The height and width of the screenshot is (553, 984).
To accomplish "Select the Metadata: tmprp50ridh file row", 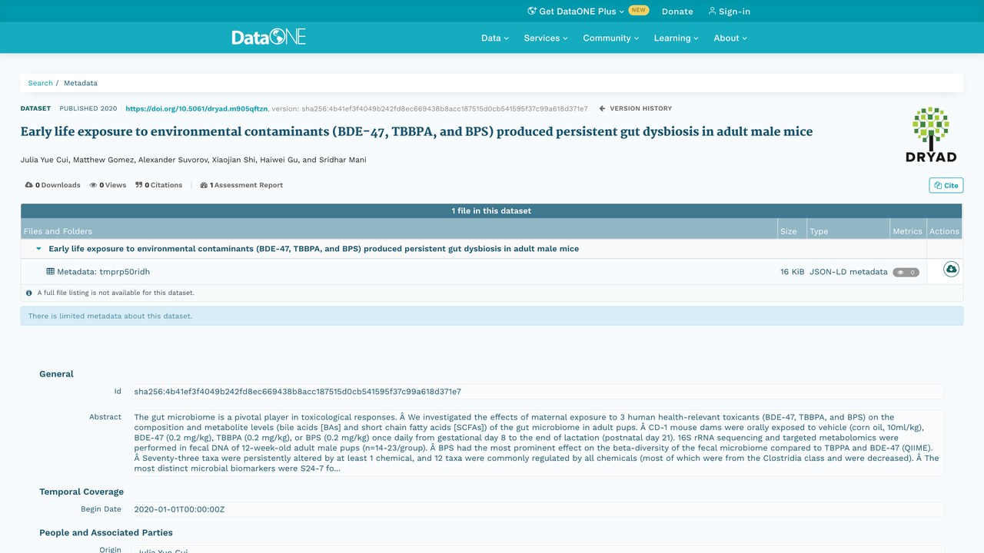I will 492,272.
